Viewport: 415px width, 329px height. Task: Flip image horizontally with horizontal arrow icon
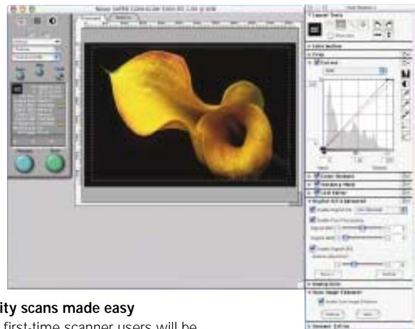[x=378, y=34]
